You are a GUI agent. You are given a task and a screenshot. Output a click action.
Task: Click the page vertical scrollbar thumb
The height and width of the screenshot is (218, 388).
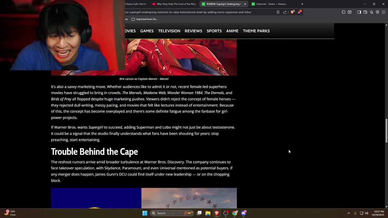(x=386, y=131)
